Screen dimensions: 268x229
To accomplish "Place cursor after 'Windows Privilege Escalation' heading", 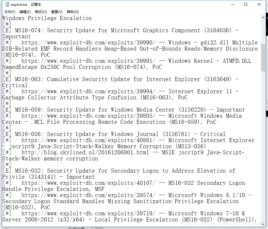I will (92, 18).
